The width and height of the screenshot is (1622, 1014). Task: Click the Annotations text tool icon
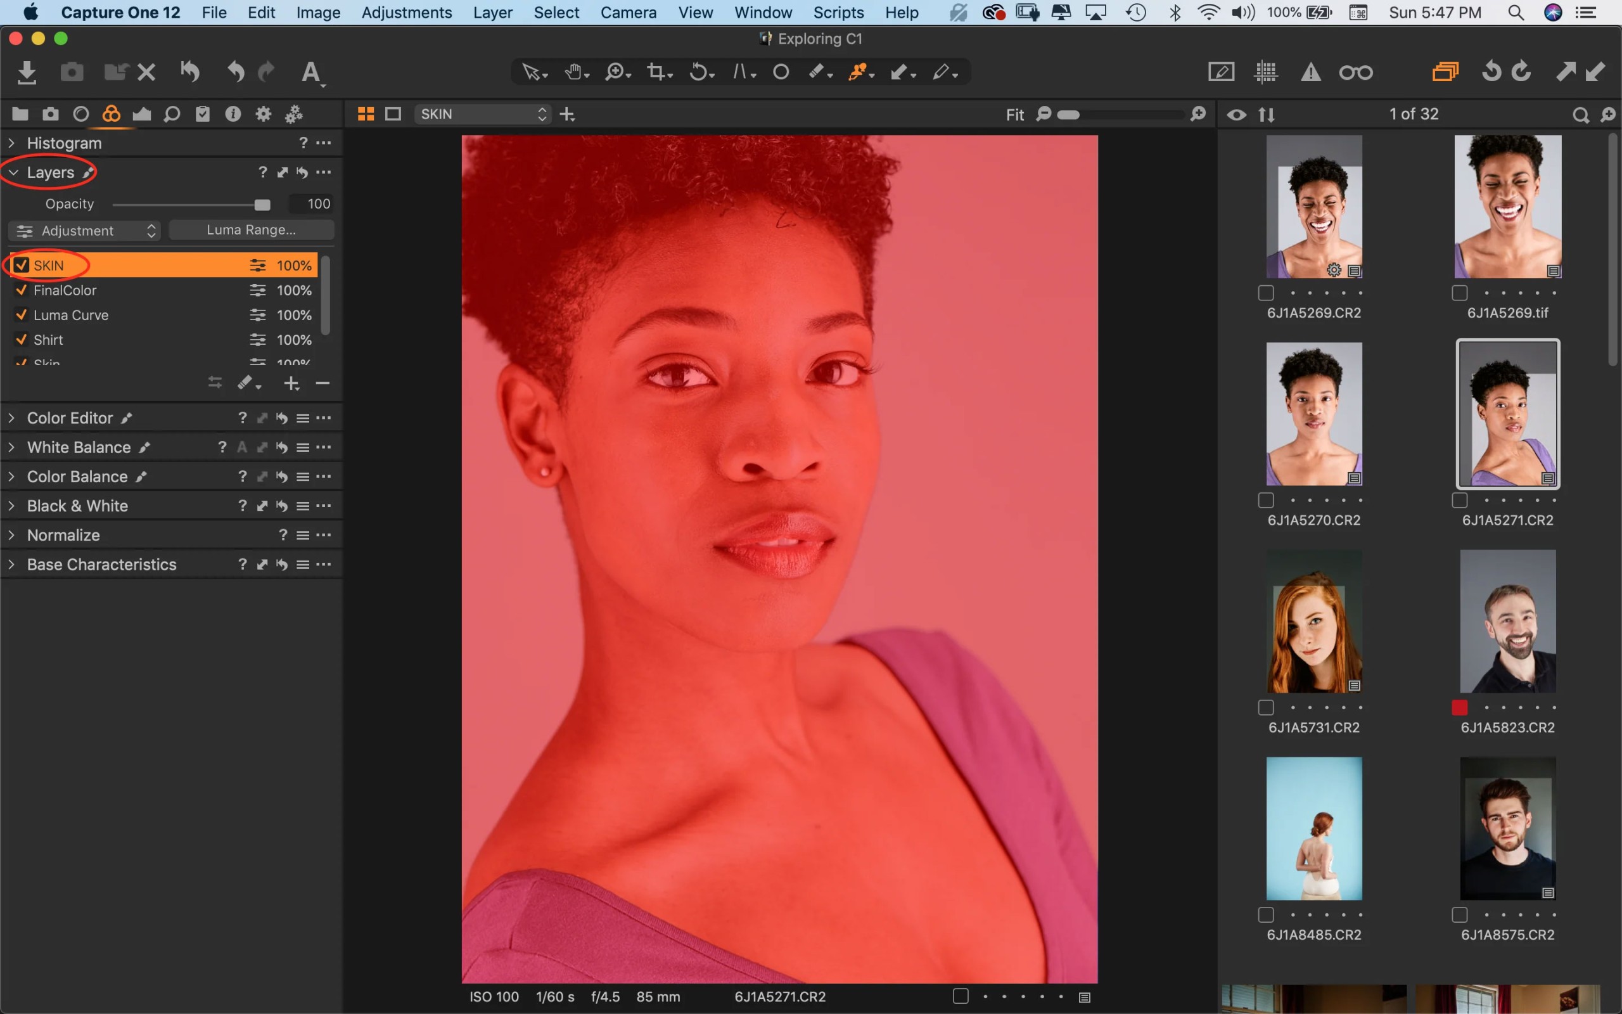[312, 72]
